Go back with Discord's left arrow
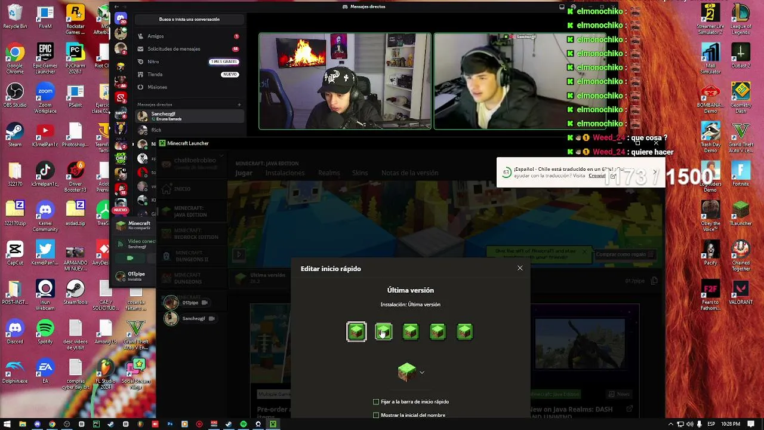 pos(116,7)
